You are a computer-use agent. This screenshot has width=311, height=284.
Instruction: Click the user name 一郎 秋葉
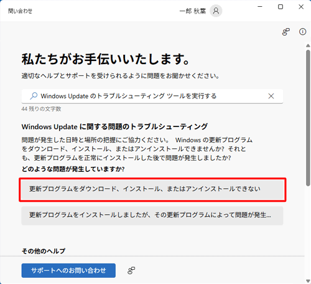point(193,11)
